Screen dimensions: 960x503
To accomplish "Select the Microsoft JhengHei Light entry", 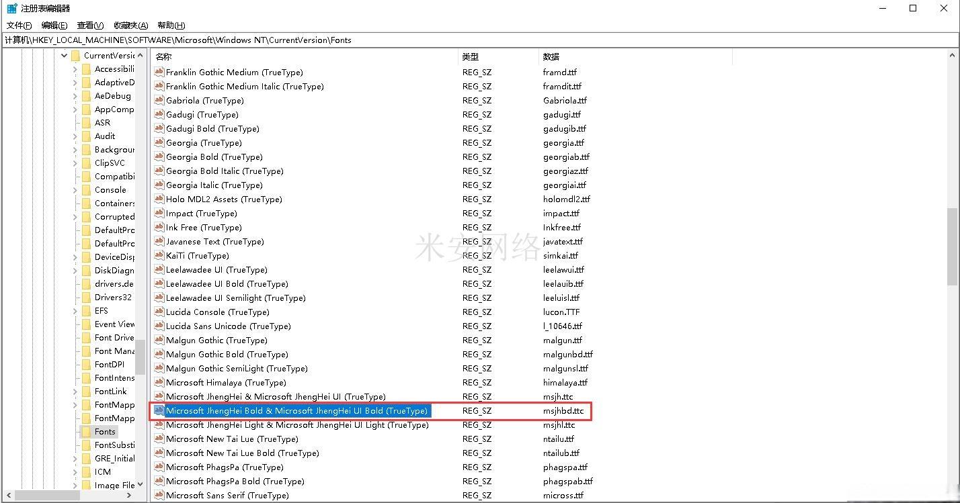I will coord(296,424).
